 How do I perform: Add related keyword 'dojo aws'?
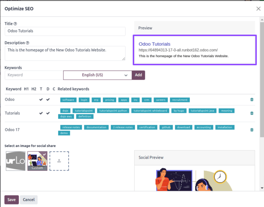(x=66, y=116)
